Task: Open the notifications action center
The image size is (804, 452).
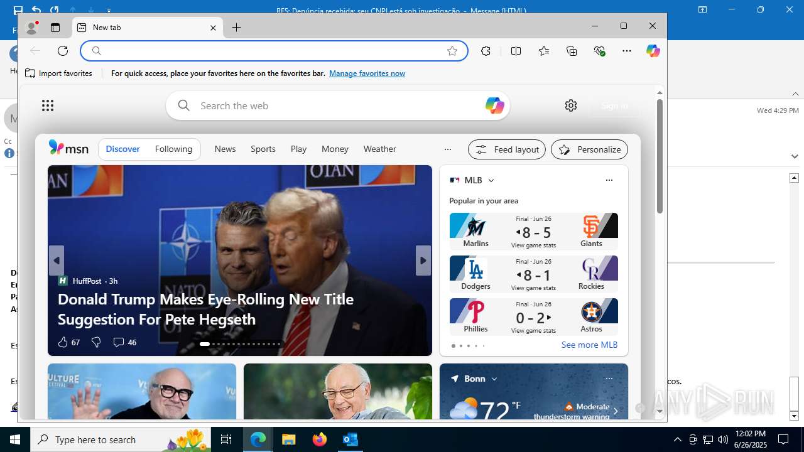Action: coord(783,439)
